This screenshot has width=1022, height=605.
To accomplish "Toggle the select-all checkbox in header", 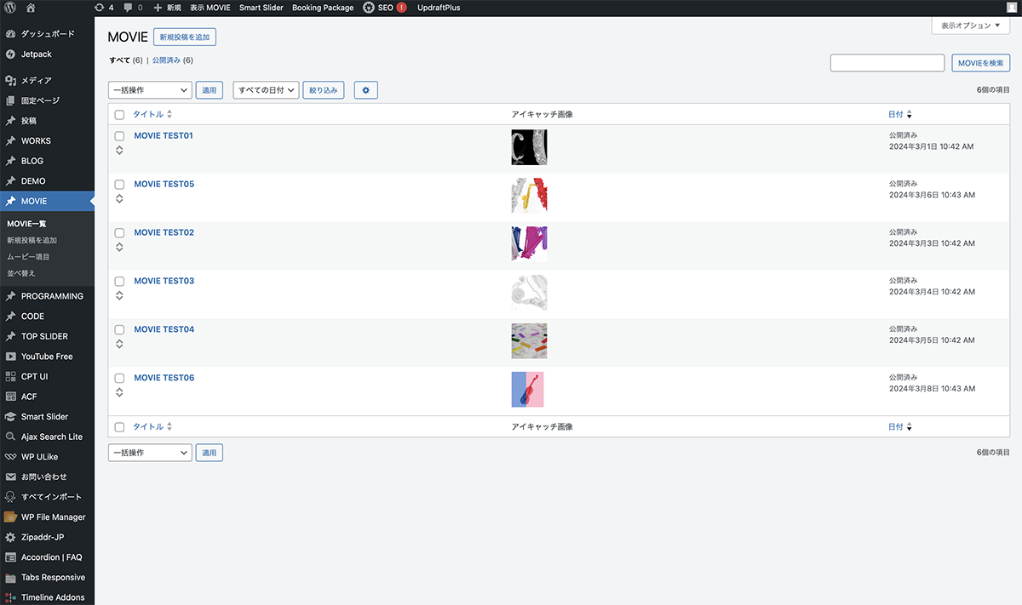I will click(119, 115).
